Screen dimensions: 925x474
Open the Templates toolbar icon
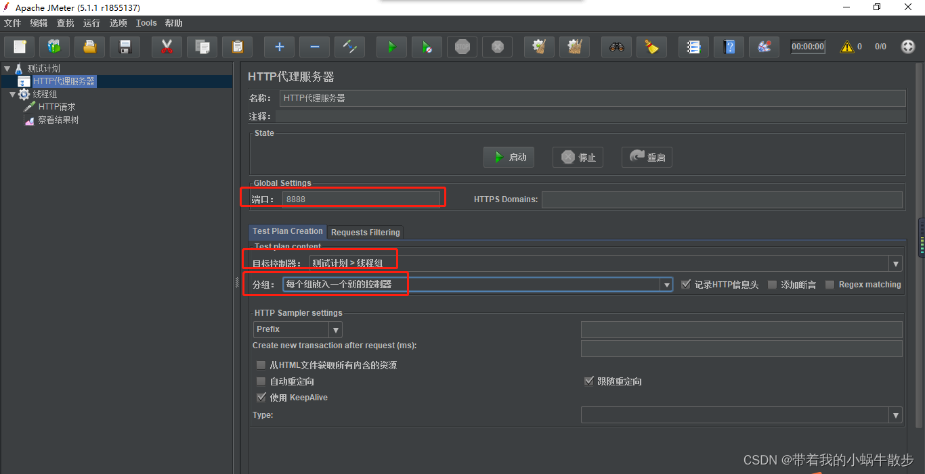pos(54,47)
